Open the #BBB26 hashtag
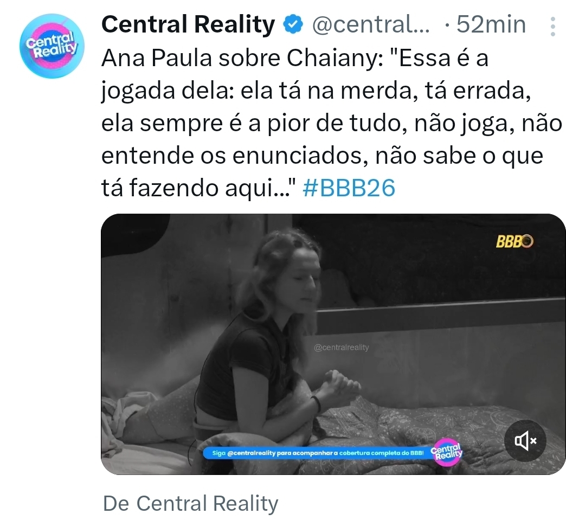566x520 pixels. coord(349,188)
